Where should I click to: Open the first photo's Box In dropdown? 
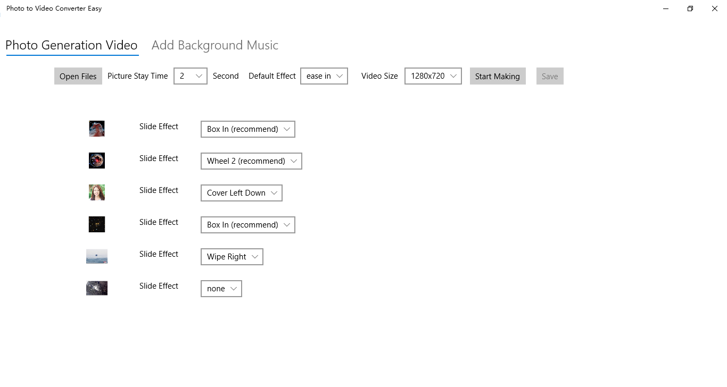(x=248, y=129)
